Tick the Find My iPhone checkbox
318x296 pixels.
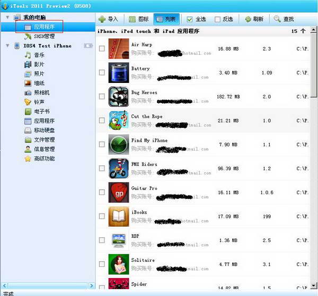tap(102, 144)
